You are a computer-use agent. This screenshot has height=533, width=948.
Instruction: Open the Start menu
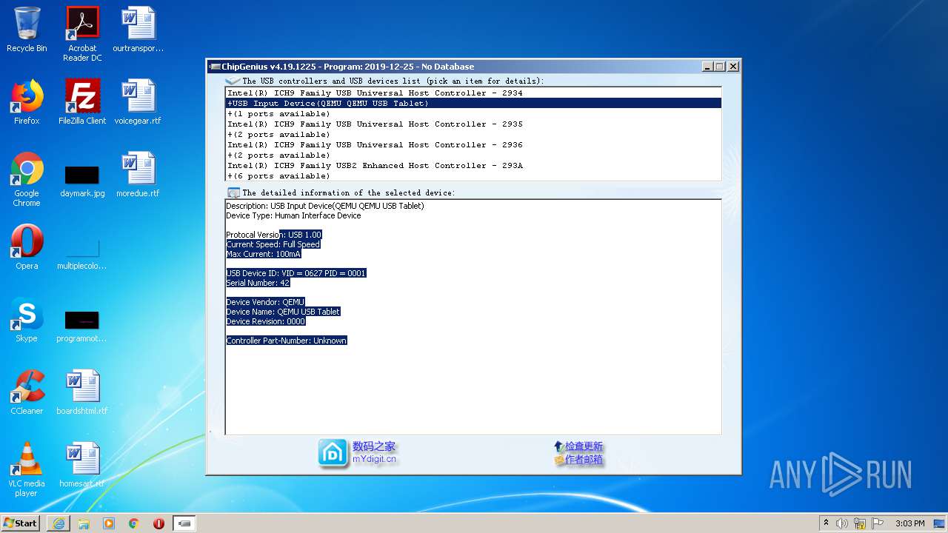21,523
